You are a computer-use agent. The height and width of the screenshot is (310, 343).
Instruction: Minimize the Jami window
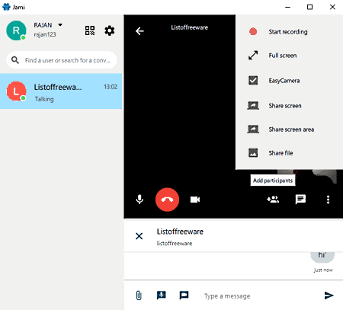point(287,7)
